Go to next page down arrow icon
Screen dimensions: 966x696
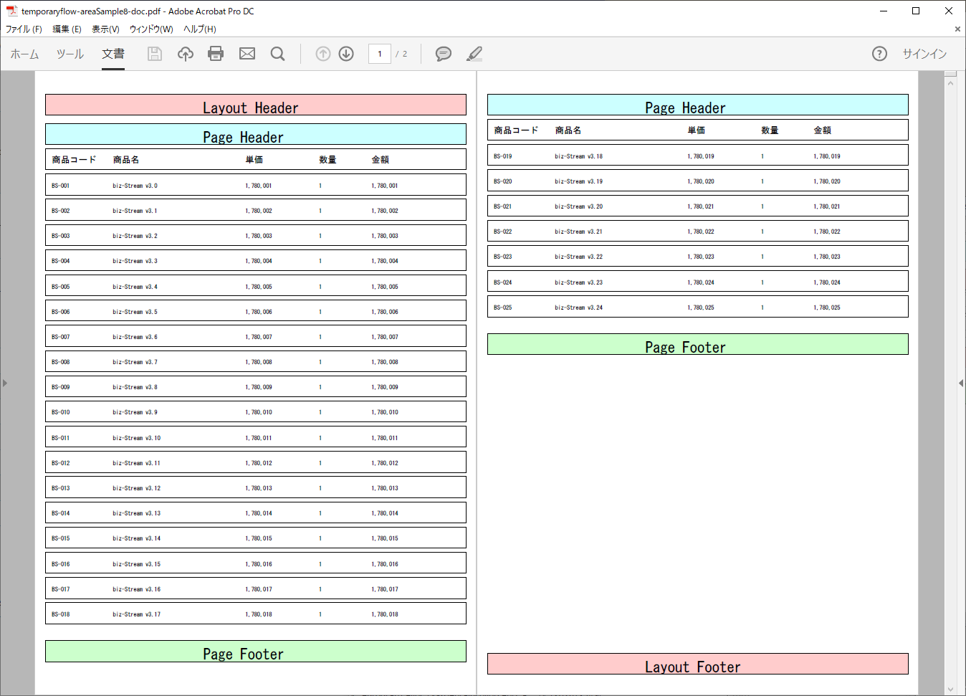(x=346, y=54)
